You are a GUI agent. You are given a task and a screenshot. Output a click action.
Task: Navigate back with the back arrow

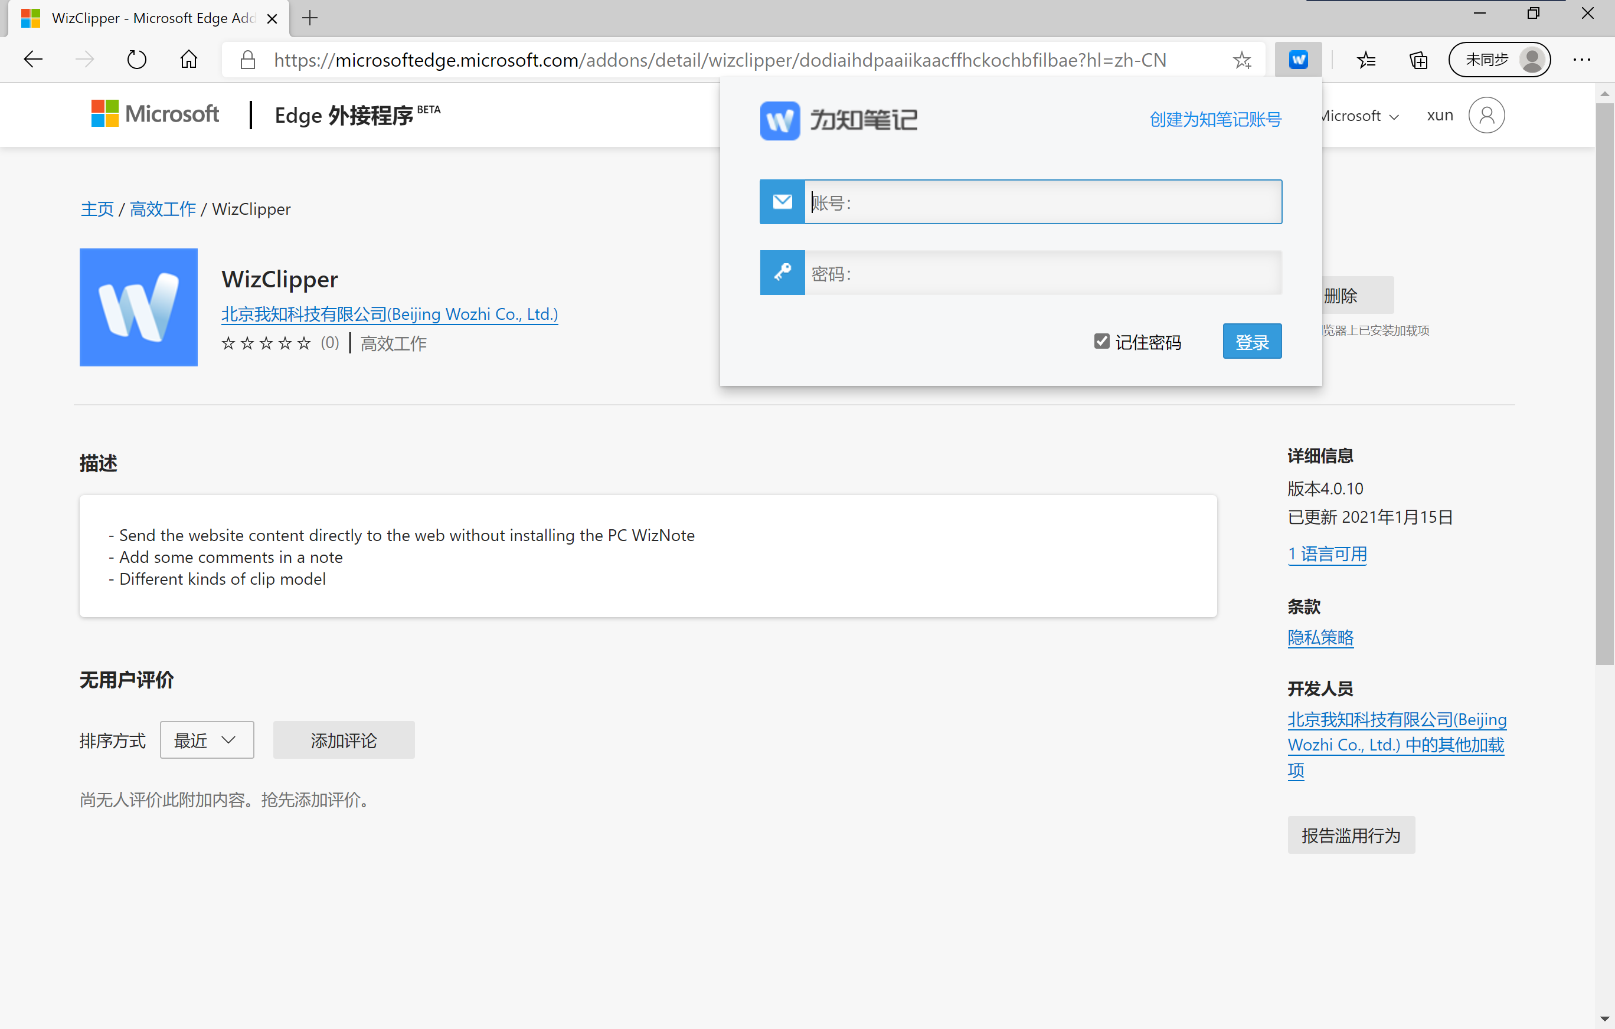pyautogui.click(x=33, y=60)
